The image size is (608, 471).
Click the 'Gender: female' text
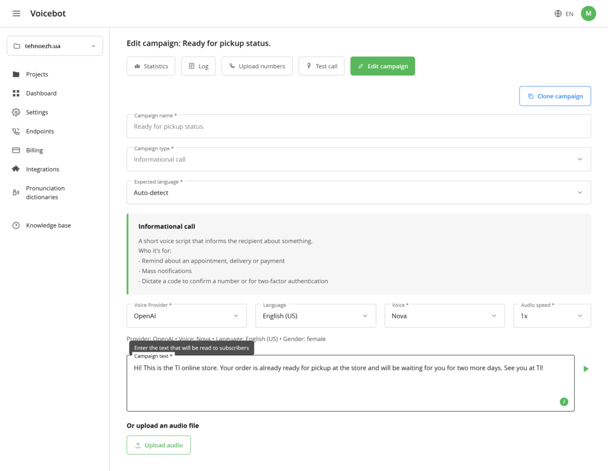[x=305, y=339]
